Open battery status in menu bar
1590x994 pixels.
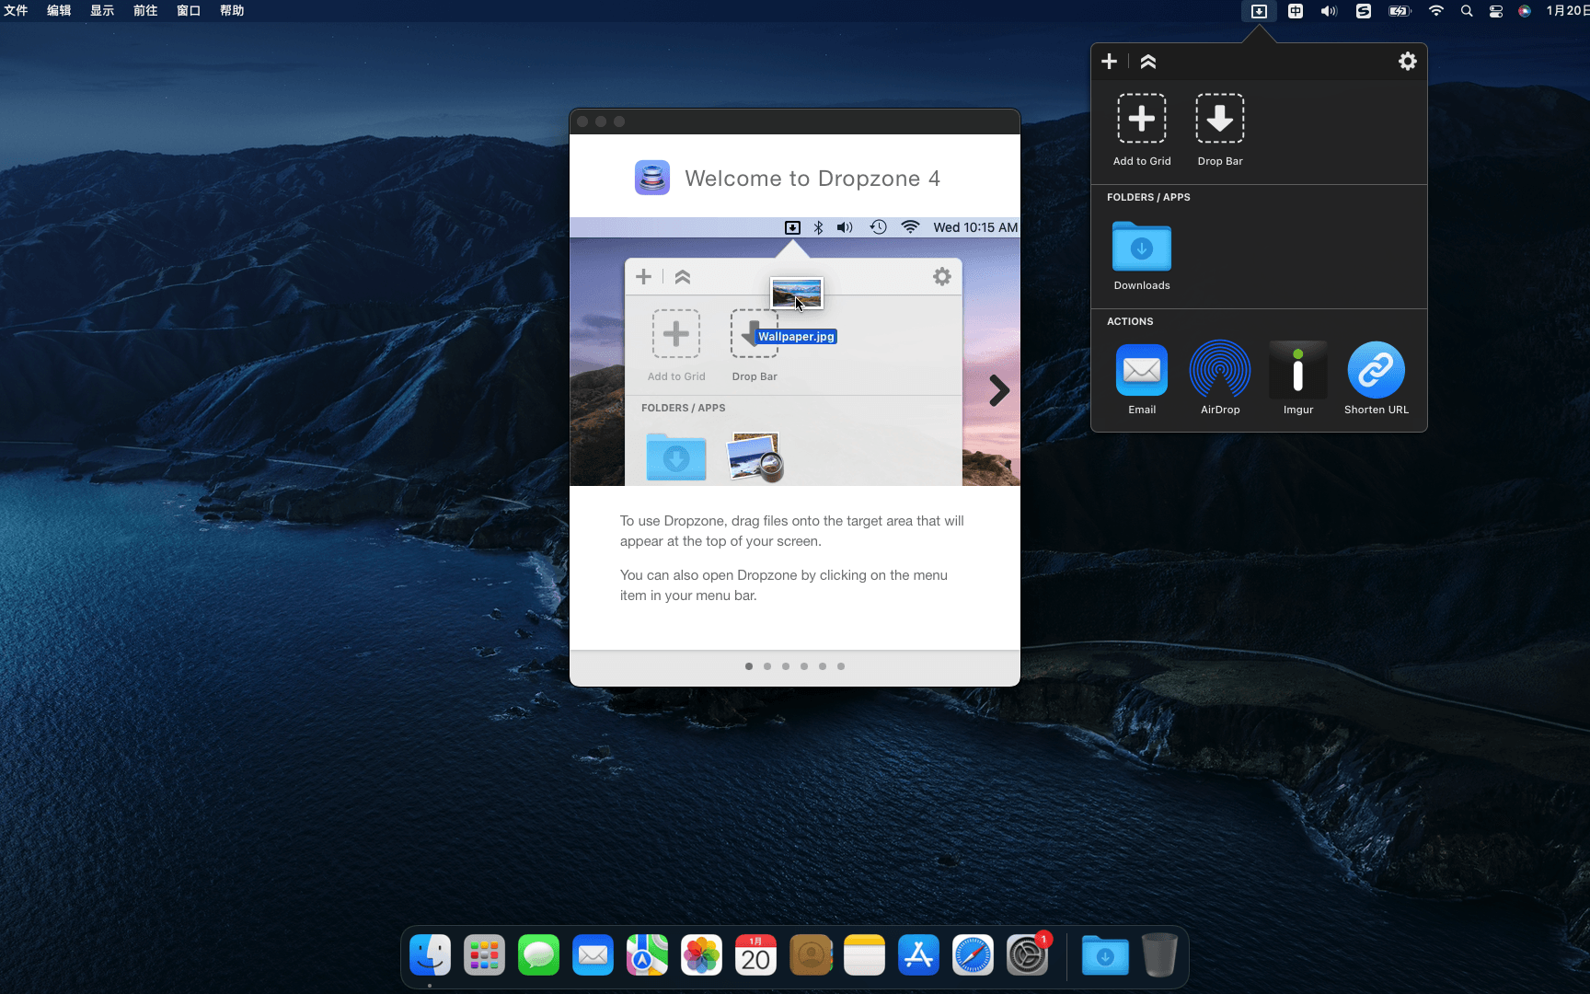1400,11
